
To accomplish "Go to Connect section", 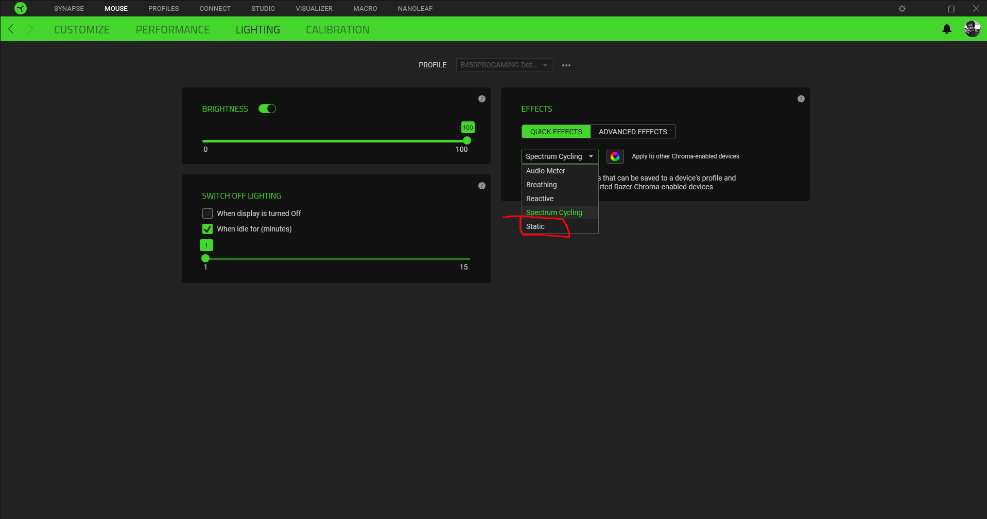I will pyautogui.click(x=215, y=9).
